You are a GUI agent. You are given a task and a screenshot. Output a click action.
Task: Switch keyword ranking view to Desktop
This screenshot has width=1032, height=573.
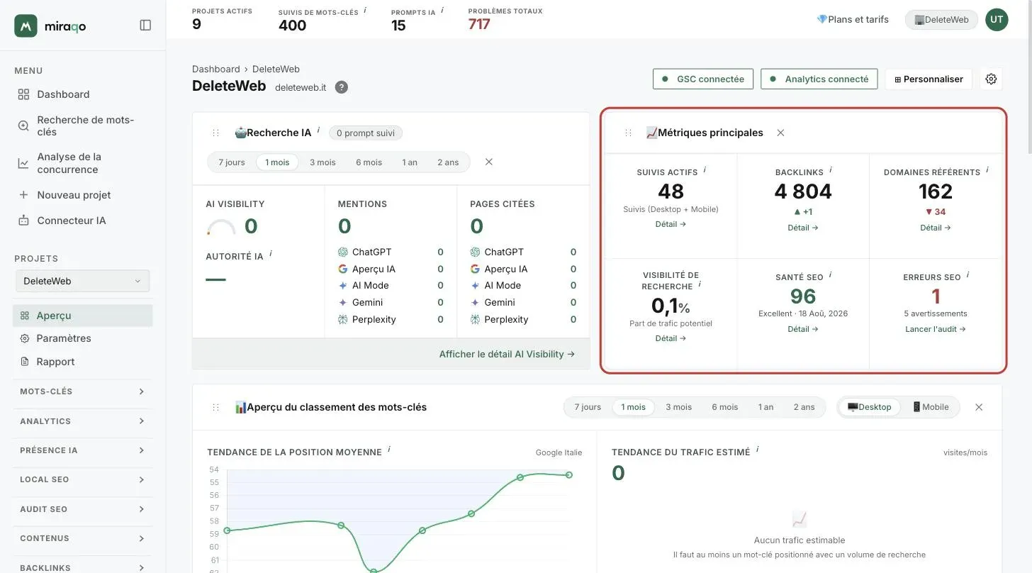click(870, 407)
